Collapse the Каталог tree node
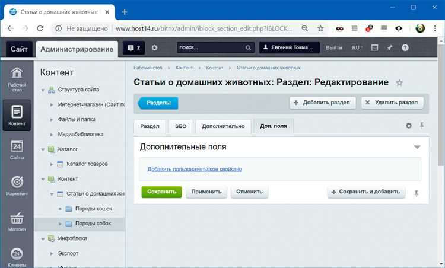Image resolution: width=445 pixels, height=268 pixels. [43, 149]
